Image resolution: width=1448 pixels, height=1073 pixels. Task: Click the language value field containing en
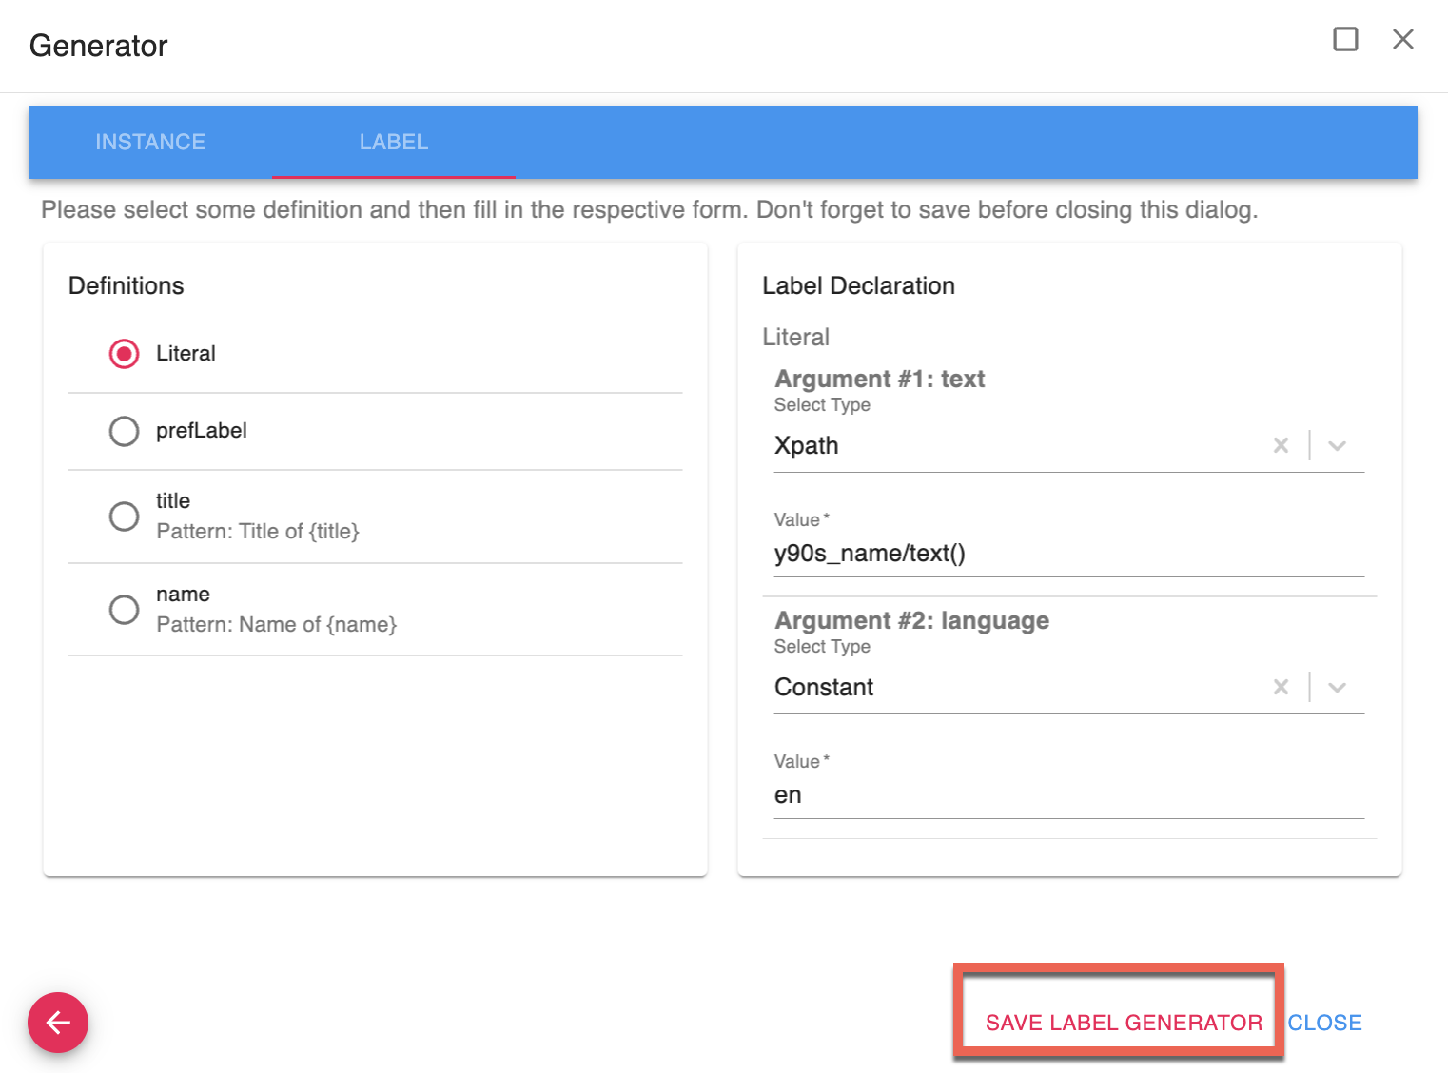1067,795
